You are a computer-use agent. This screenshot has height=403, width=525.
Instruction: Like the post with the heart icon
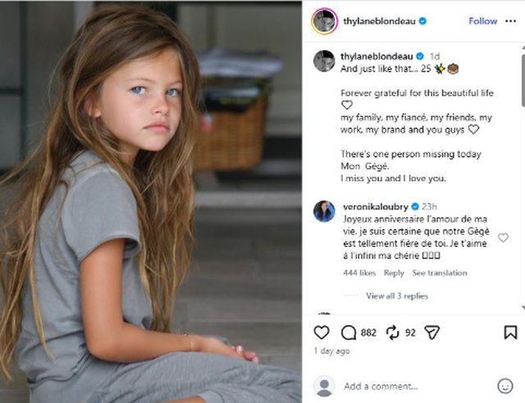point(322,332)
